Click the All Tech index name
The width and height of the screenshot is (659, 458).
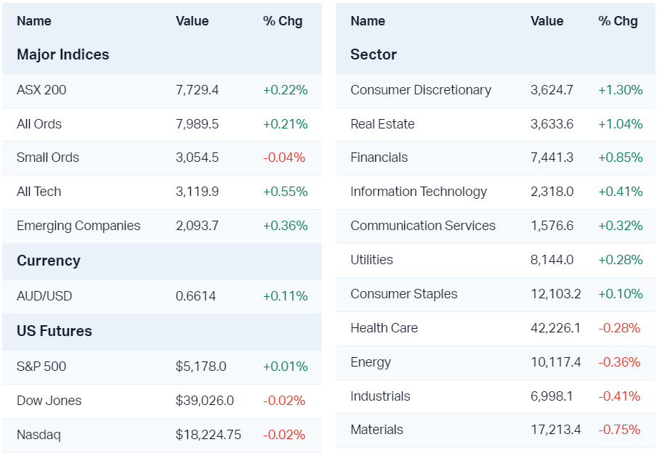tap(39, 192)
